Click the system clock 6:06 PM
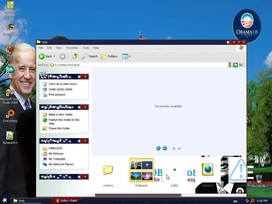Image resolution: width=272 pixels, height=204 pixels. 262,201
